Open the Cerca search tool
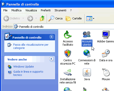The height and width of the screenshot is (91, 114). [55, 18]
